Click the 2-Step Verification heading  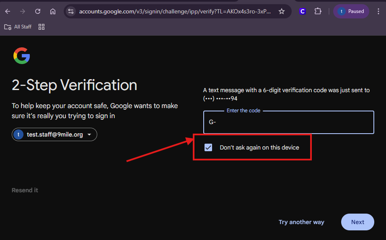74,85
